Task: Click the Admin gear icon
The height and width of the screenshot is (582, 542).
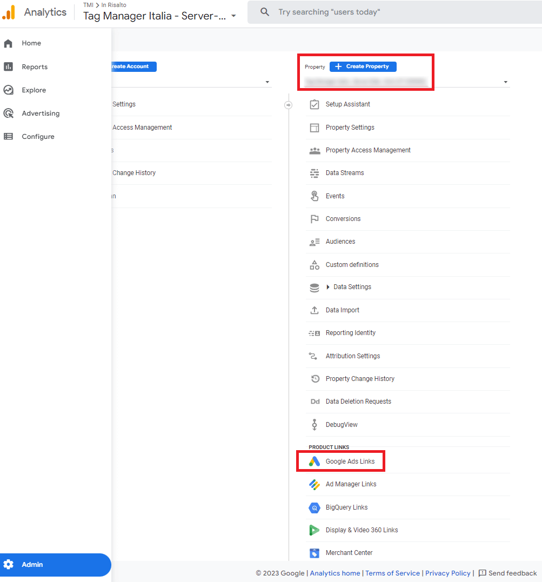Action: click(9, 565)
